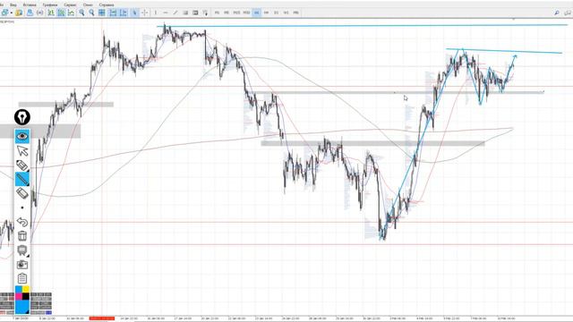Viewport: 573px width, 322px height.
Task: Click the red highlighted date label
Action: coord(101,318)
